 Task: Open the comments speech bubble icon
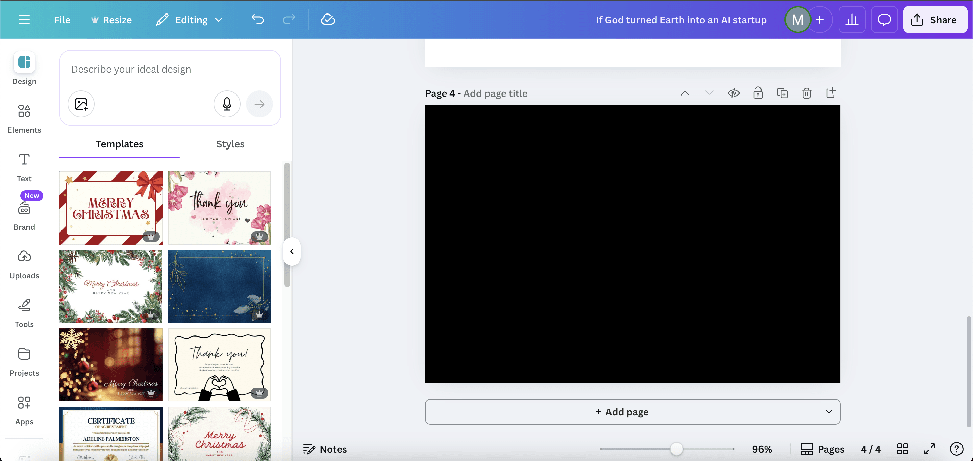tap(884, 20)
